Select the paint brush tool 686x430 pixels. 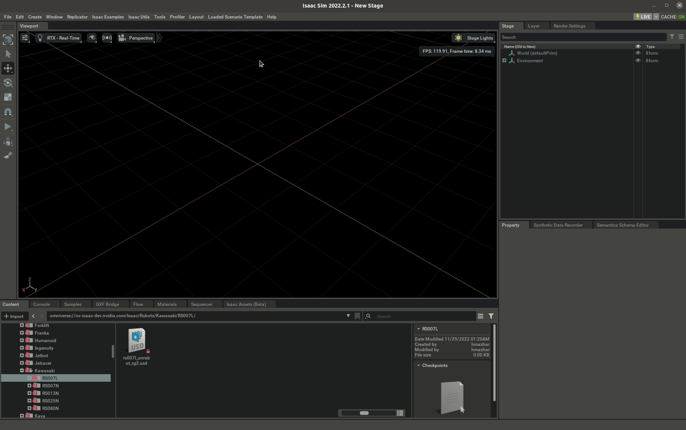pyautogui.click(x=8, y=155)
